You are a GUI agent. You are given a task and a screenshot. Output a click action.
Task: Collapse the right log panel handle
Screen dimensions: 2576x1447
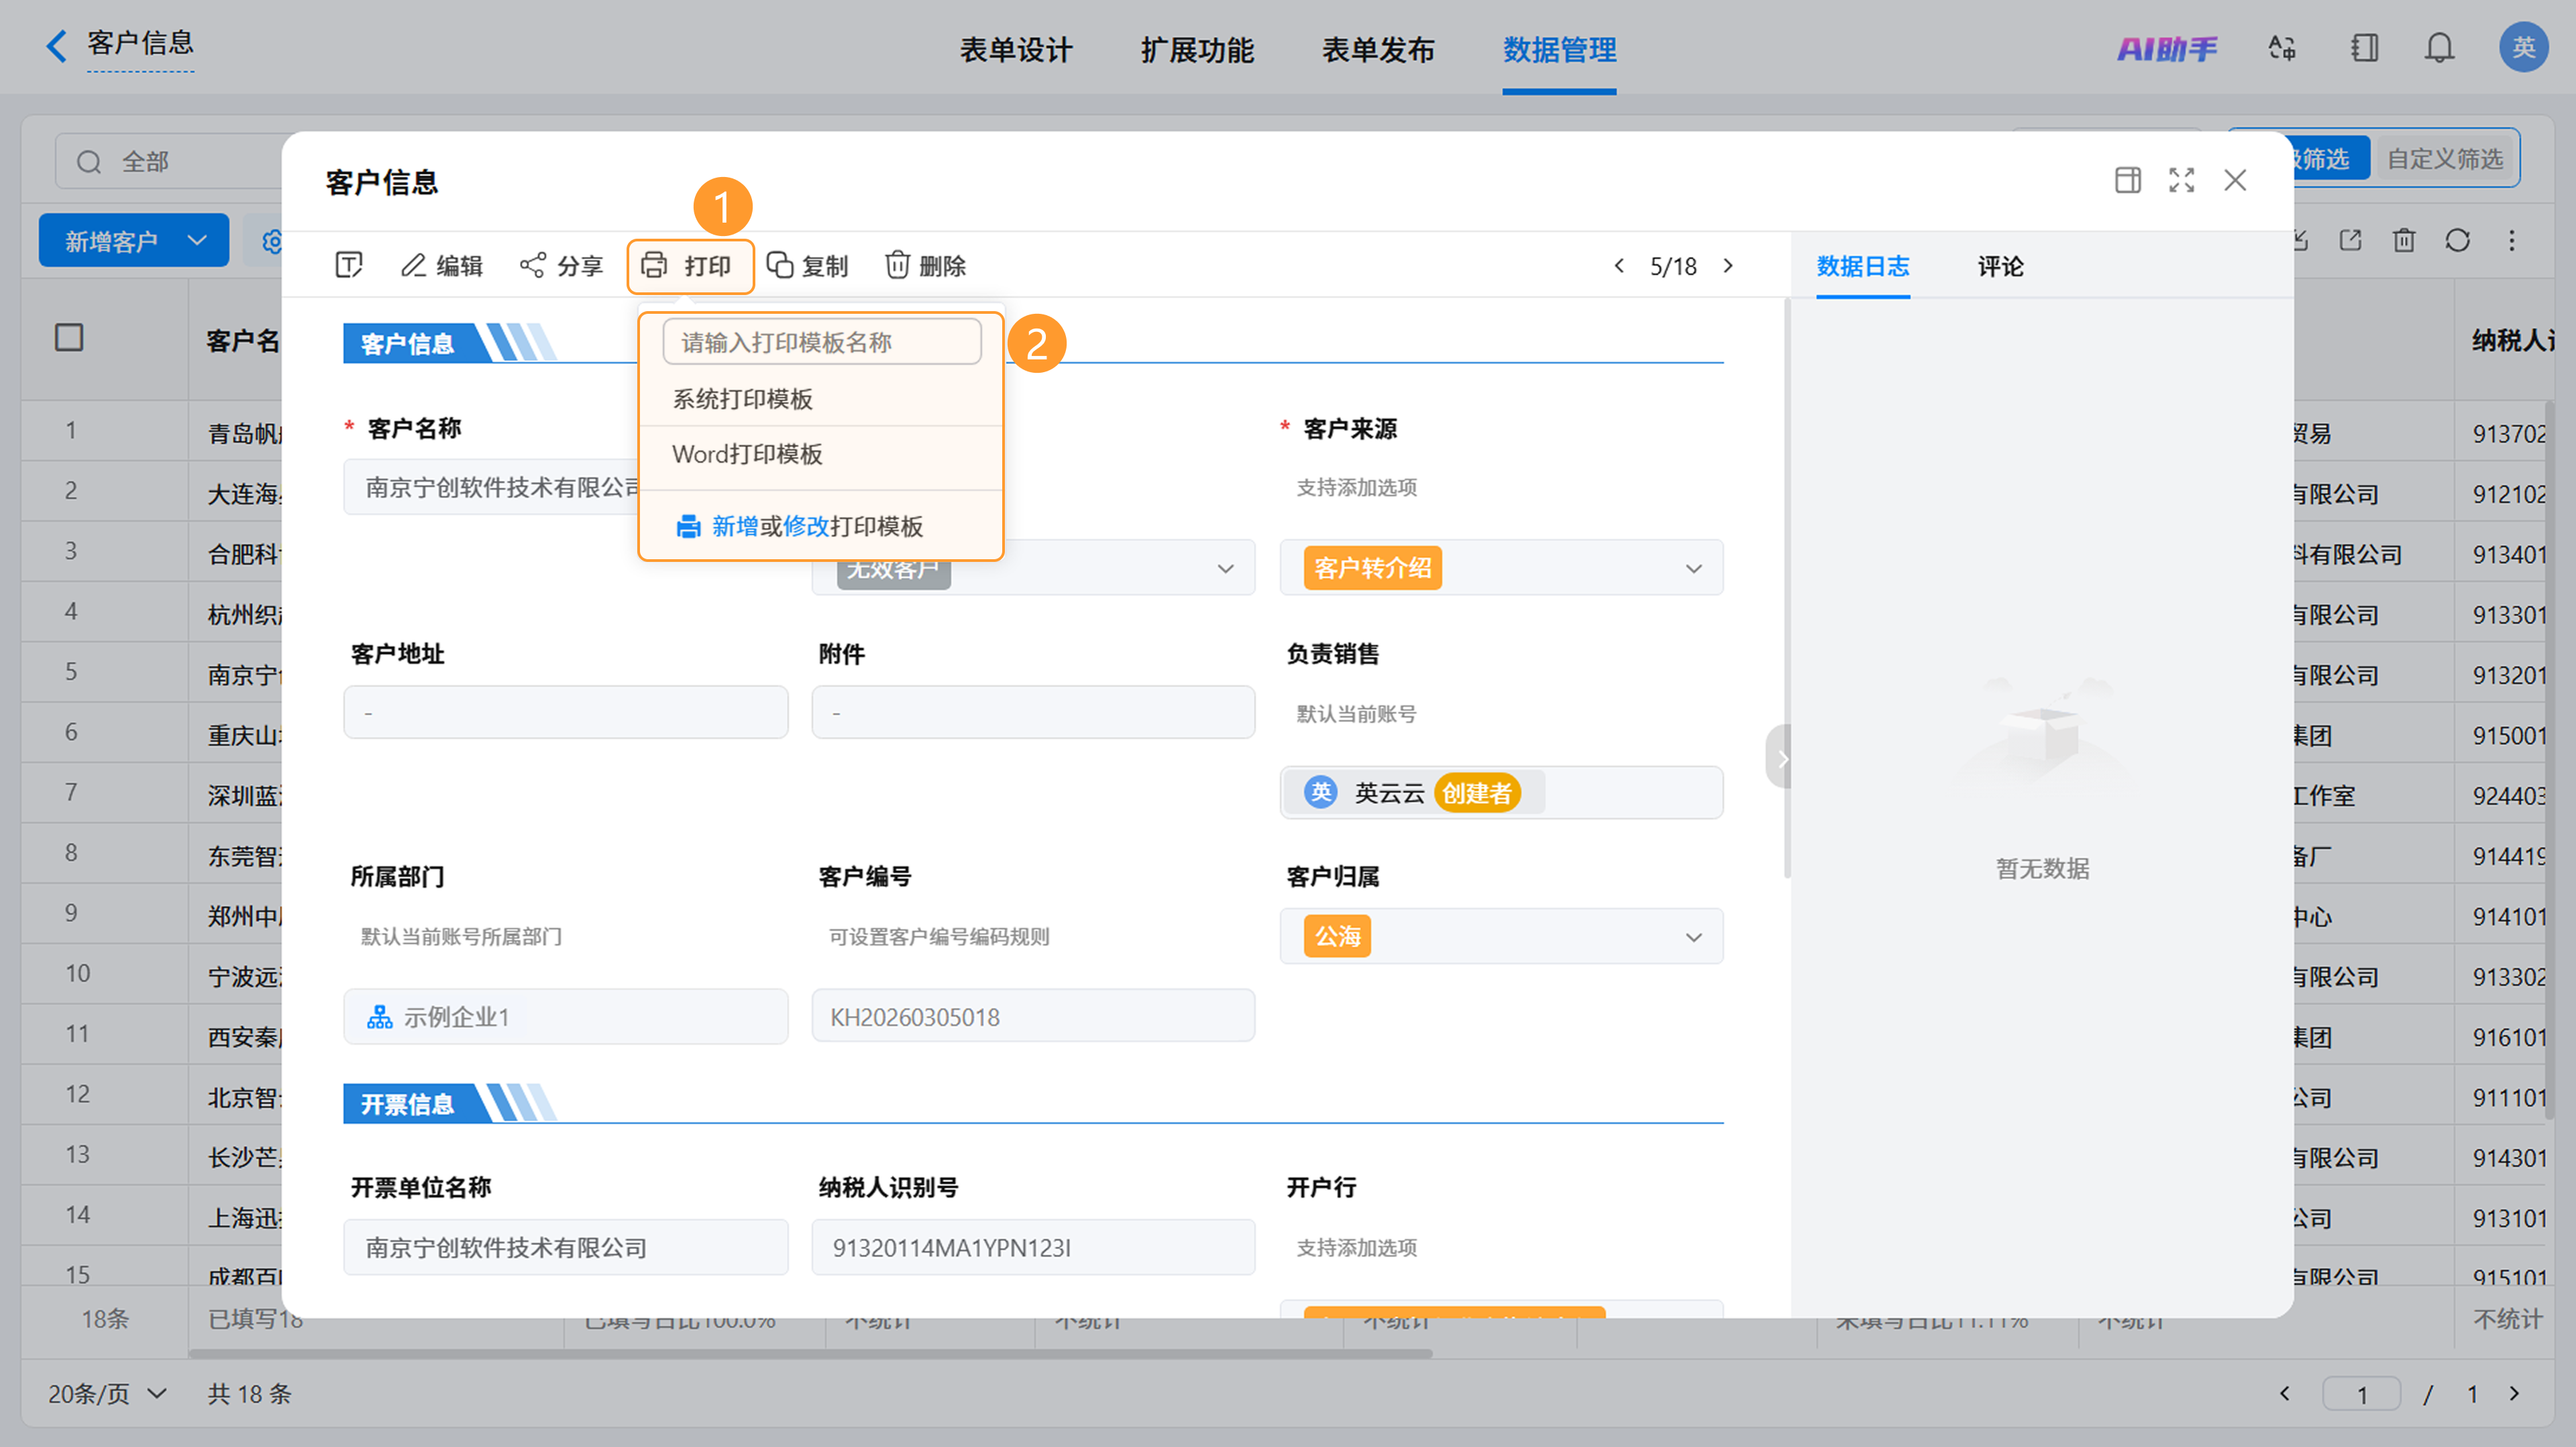1779,756
